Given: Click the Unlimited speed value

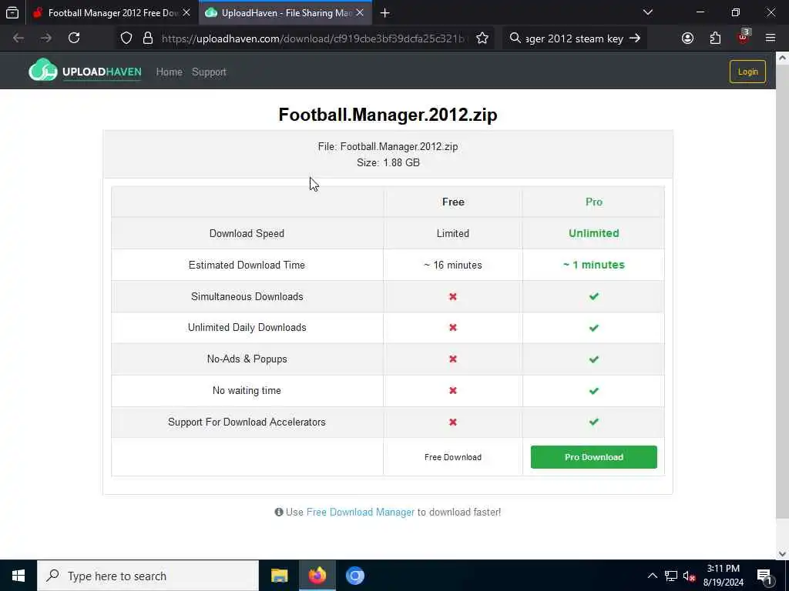Looking at the screenshot, I should click(594, 233).
